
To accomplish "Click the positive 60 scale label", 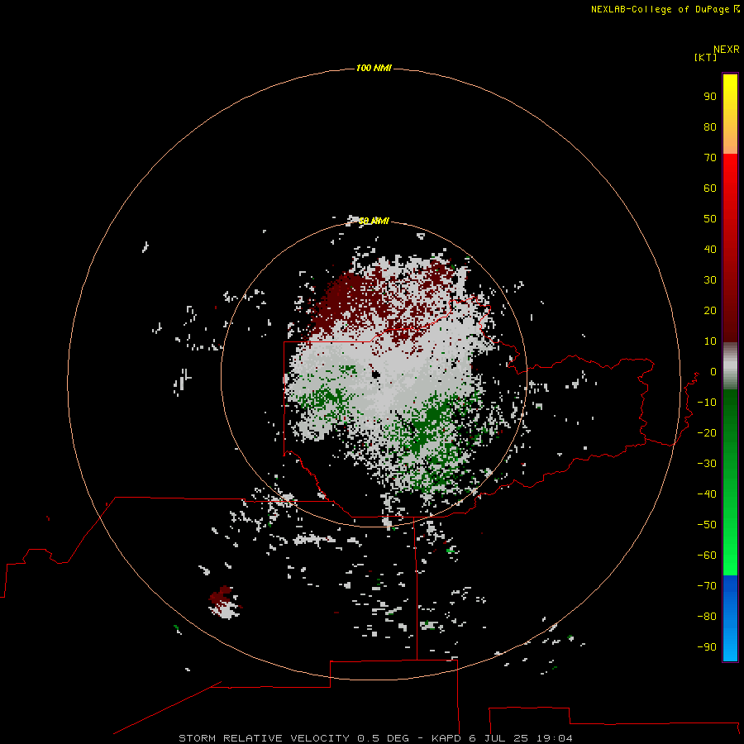I will pos(710,188).
